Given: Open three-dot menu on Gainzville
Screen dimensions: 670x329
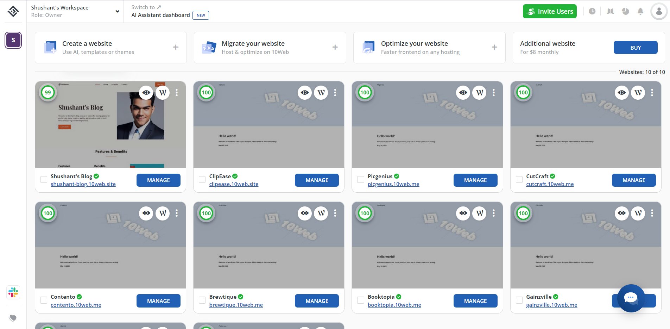Looking at the screenshot, I should click(652, 213).
